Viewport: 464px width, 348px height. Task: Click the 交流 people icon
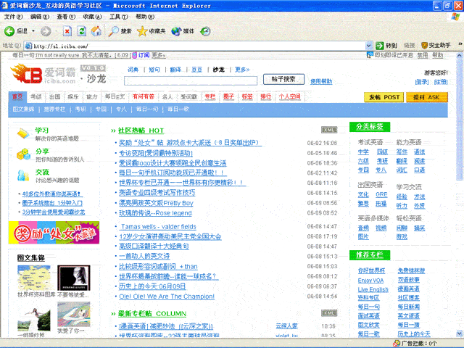coord(23,175)
